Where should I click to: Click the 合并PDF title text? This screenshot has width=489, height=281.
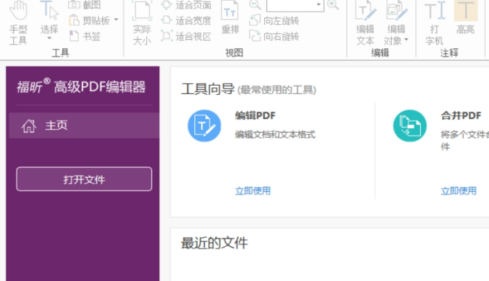tap(461, 116)
